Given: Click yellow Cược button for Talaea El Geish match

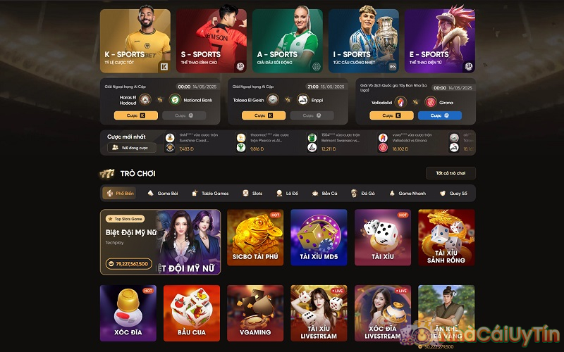Looking at the screenshot, I should tap(264, 115).
